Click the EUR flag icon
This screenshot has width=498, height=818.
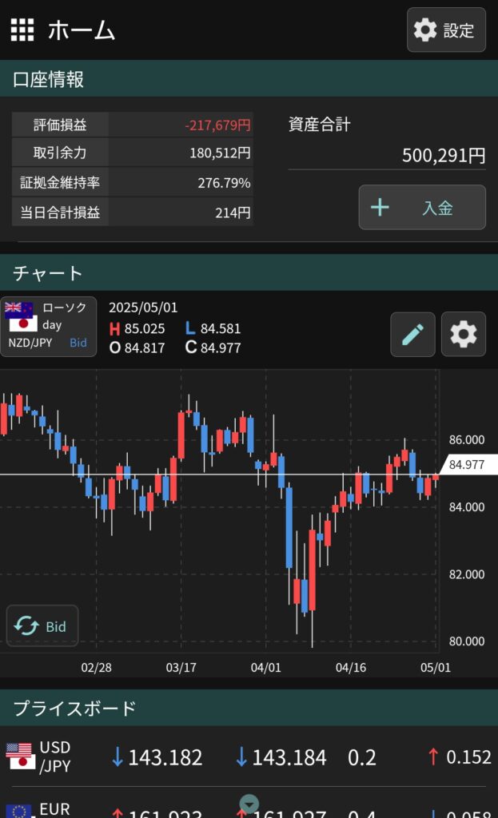coord(18,810)
